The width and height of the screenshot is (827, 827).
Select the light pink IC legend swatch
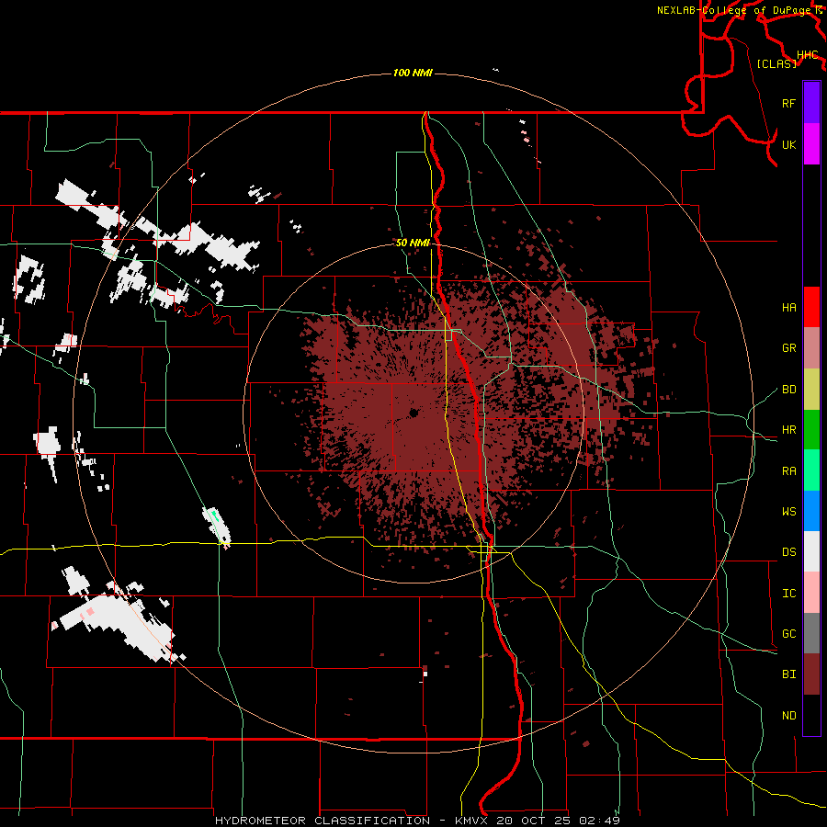tap(811, 593)
